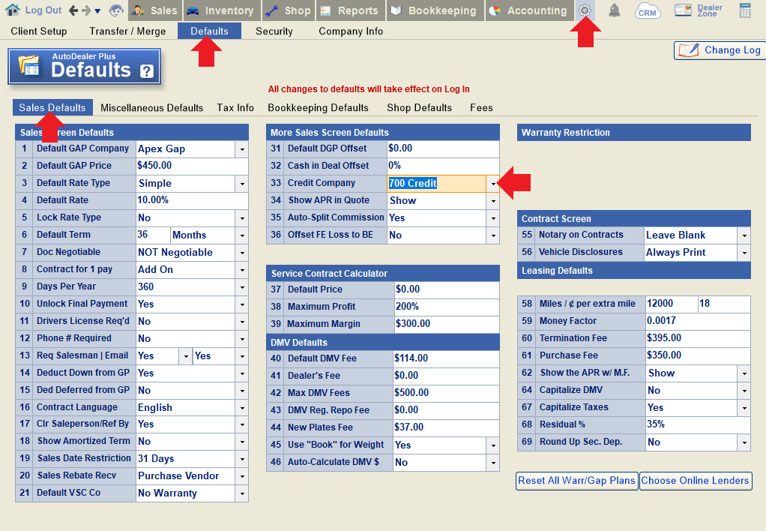
Task: Open the Change Log button
Action: 720,50
